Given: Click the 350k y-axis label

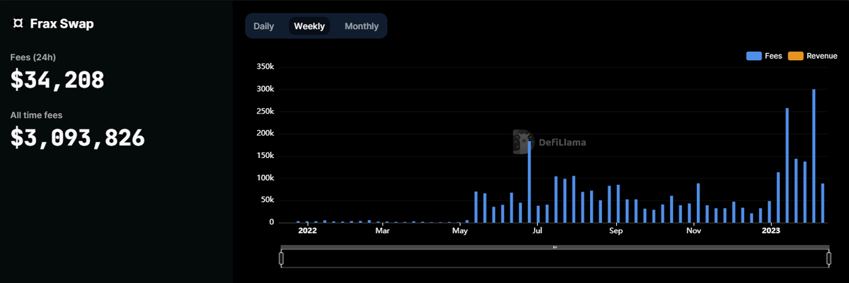Looking at the screenshot, I should [x=264, y=67].
